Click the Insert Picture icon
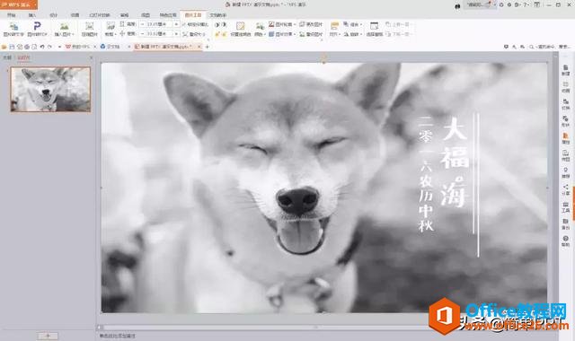This screenshot has width=575, height=341. (64, 26)
